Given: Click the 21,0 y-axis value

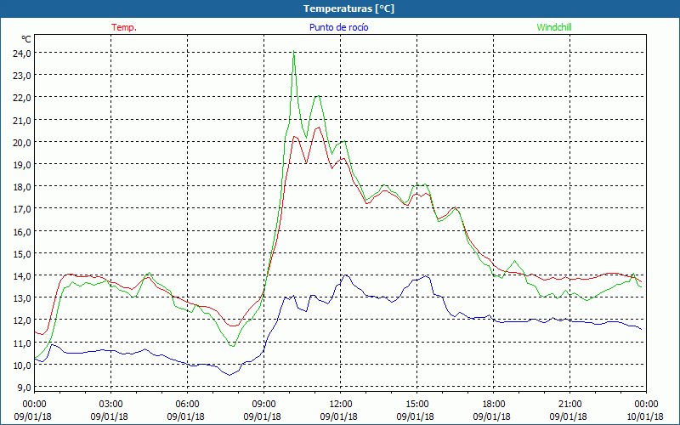Looking at the screenshot, I should (x=21, y=120).
